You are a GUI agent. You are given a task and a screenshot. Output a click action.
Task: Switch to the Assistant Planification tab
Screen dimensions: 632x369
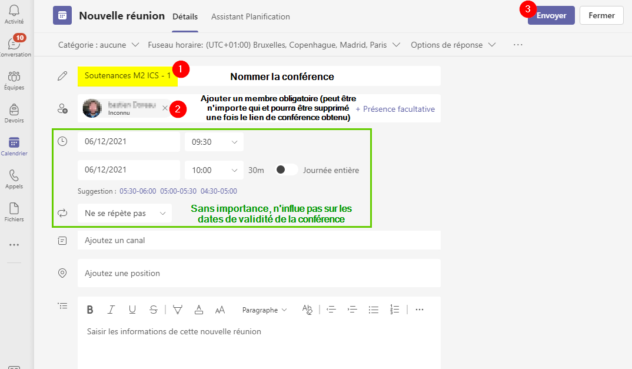(x=250, y=16)
